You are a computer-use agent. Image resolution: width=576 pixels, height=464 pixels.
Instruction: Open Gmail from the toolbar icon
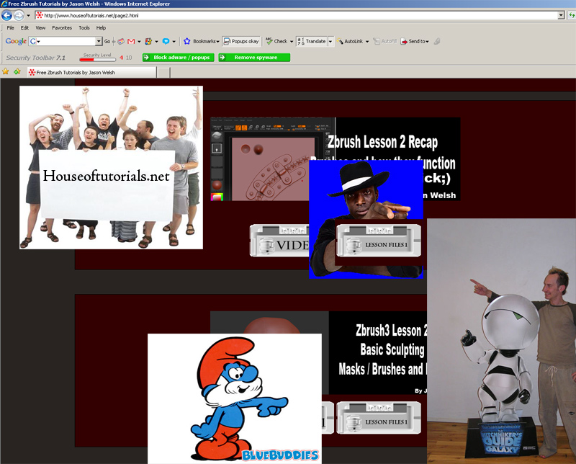(x=131, y=42)
